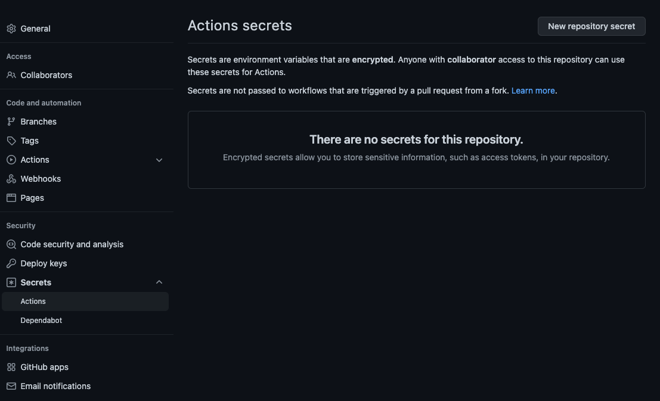660x401 pixels.
Task: Open the Learn more link
Action: coord(532,91)
